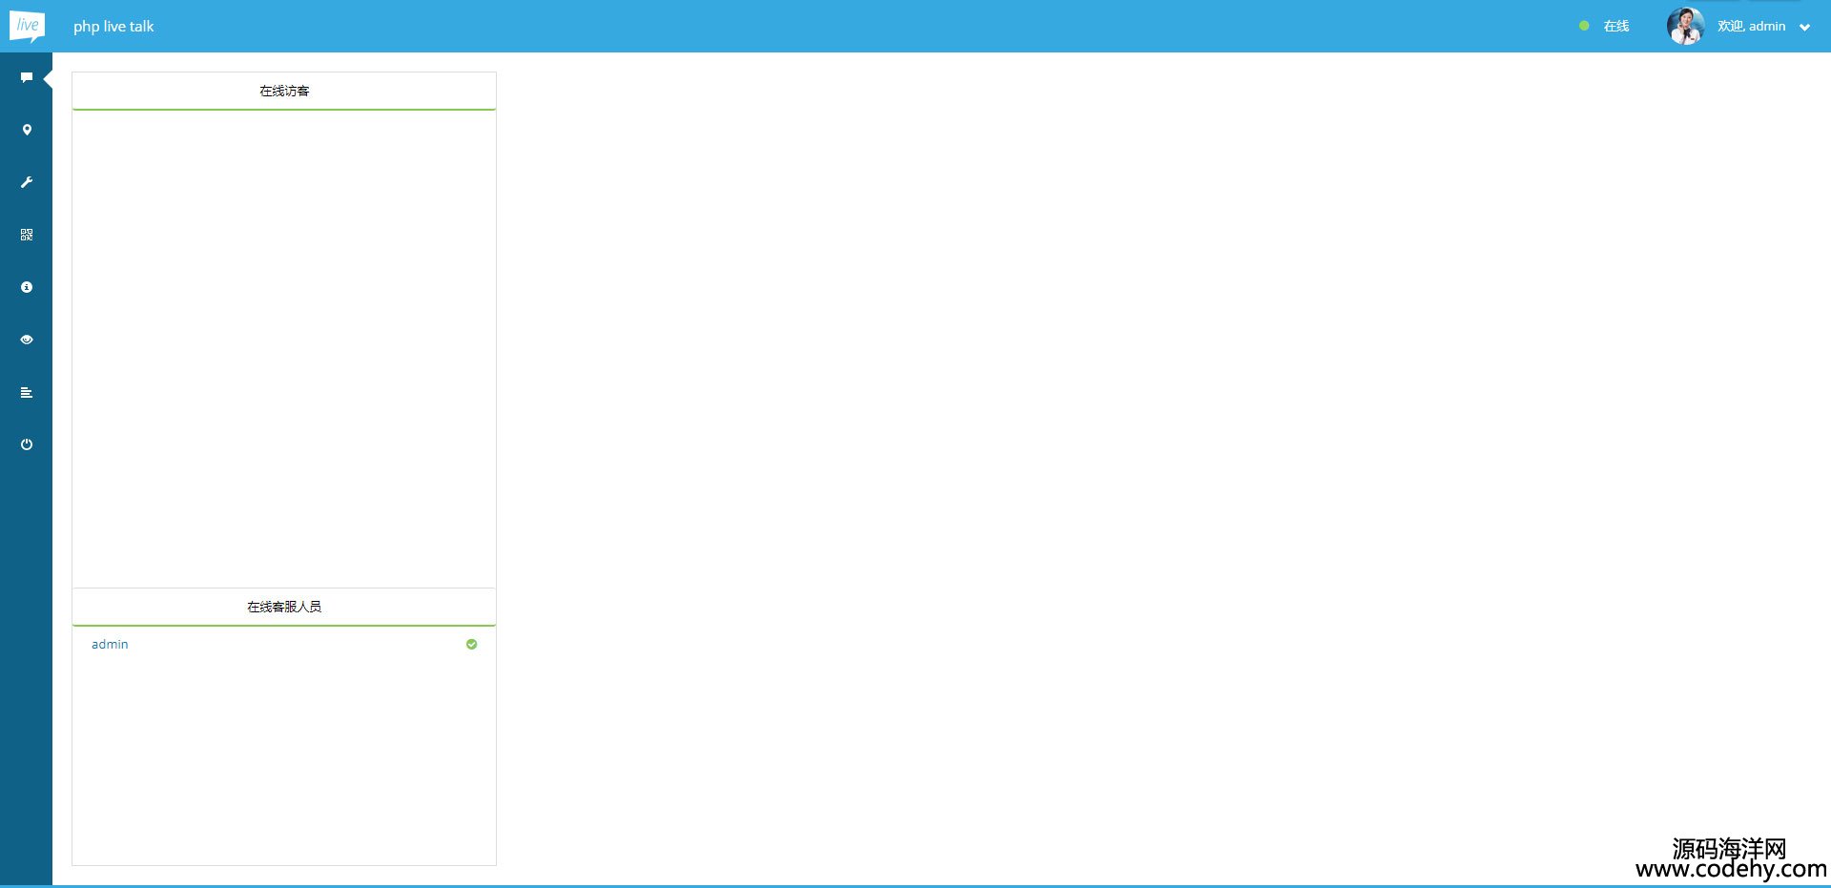Click admin's green check status icon
The height and width of the screenshot is (888, 1831).
pos(471,645)
